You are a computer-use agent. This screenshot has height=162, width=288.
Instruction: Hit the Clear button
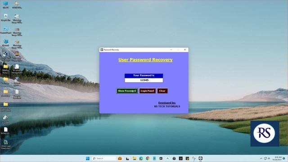pos(162,91)
